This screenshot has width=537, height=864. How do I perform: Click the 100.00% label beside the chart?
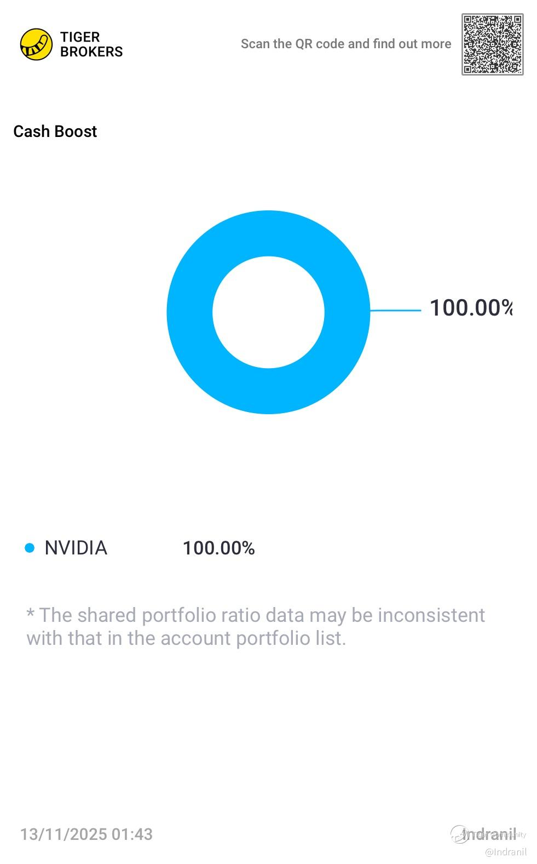point(470,308)
